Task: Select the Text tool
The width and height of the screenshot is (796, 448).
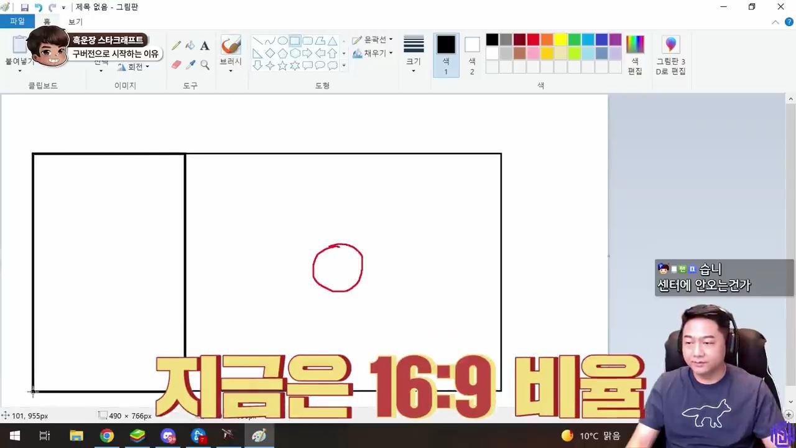Action: [x=205, y=45]
